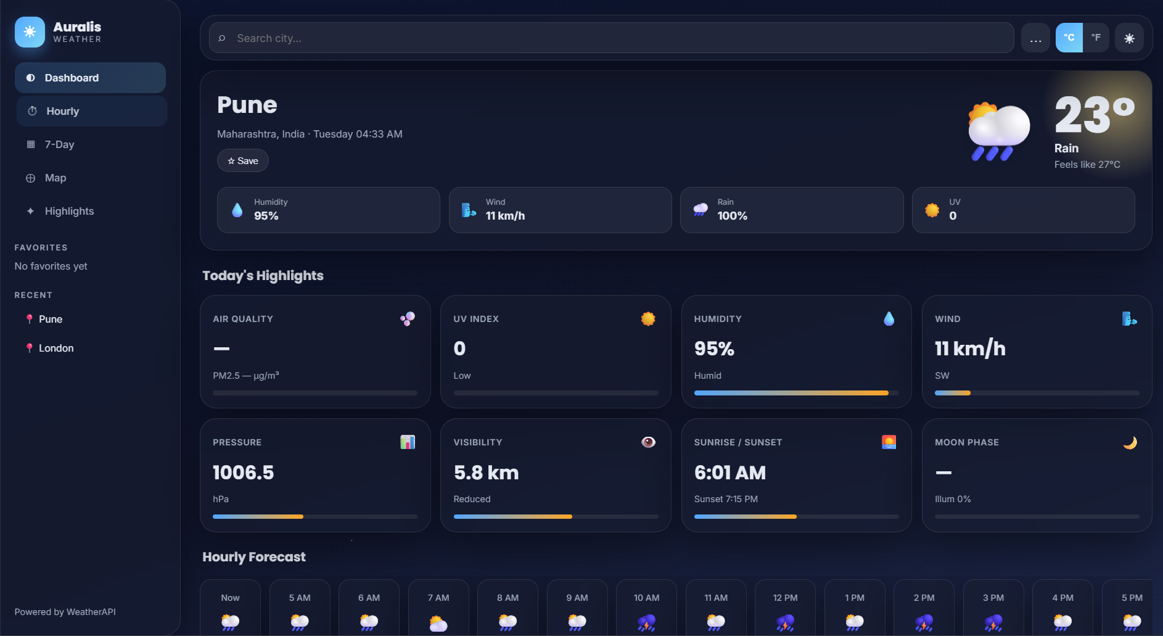Click the large rain cloud weather icon
The height and width of the screenshot is (636, 1163).
[x=998, y=132]
